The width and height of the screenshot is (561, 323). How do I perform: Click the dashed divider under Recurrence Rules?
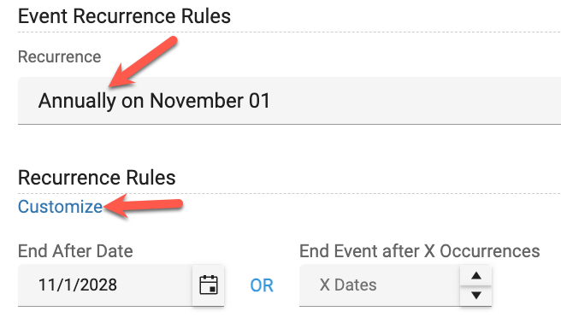coord(289,194)
